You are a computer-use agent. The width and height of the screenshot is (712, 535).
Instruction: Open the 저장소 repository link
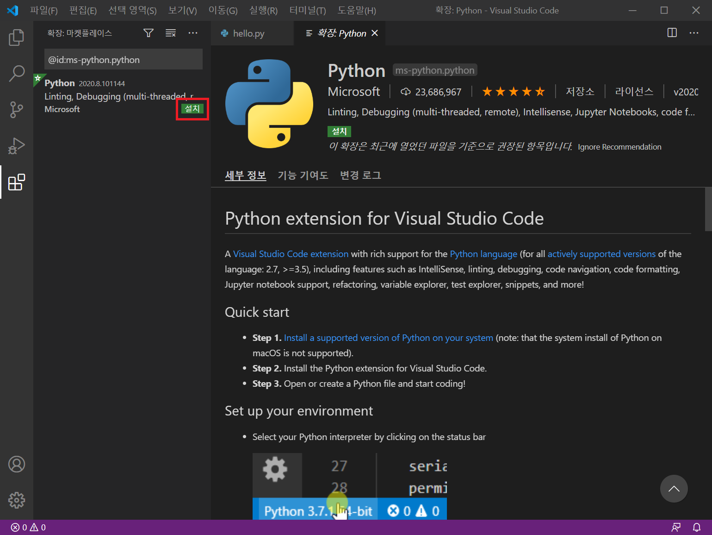[x=580, y=92]
